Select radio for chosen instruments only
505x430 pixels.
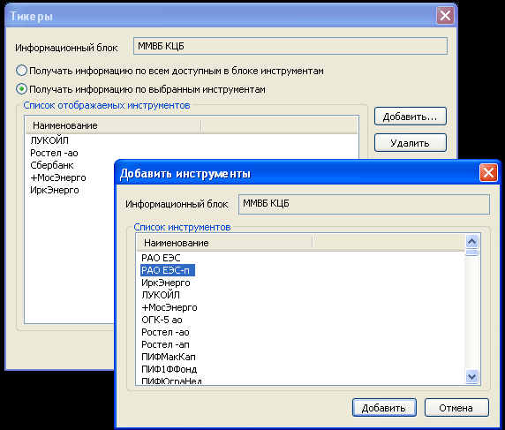(21, 89)
